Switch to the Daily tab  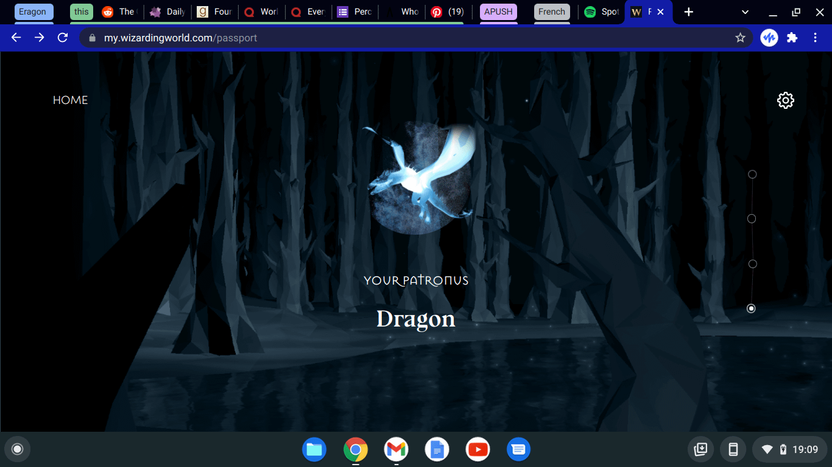[167, 12]
